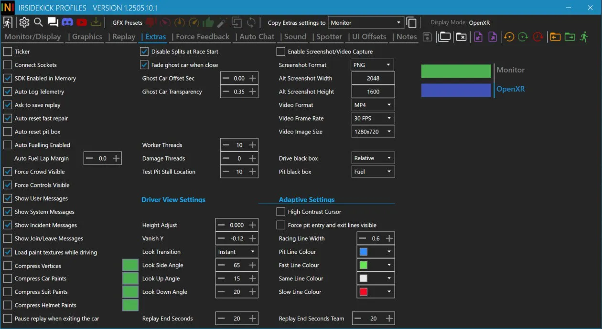
Task: Open the YouTube icon in toolbar
Action: 81,22
